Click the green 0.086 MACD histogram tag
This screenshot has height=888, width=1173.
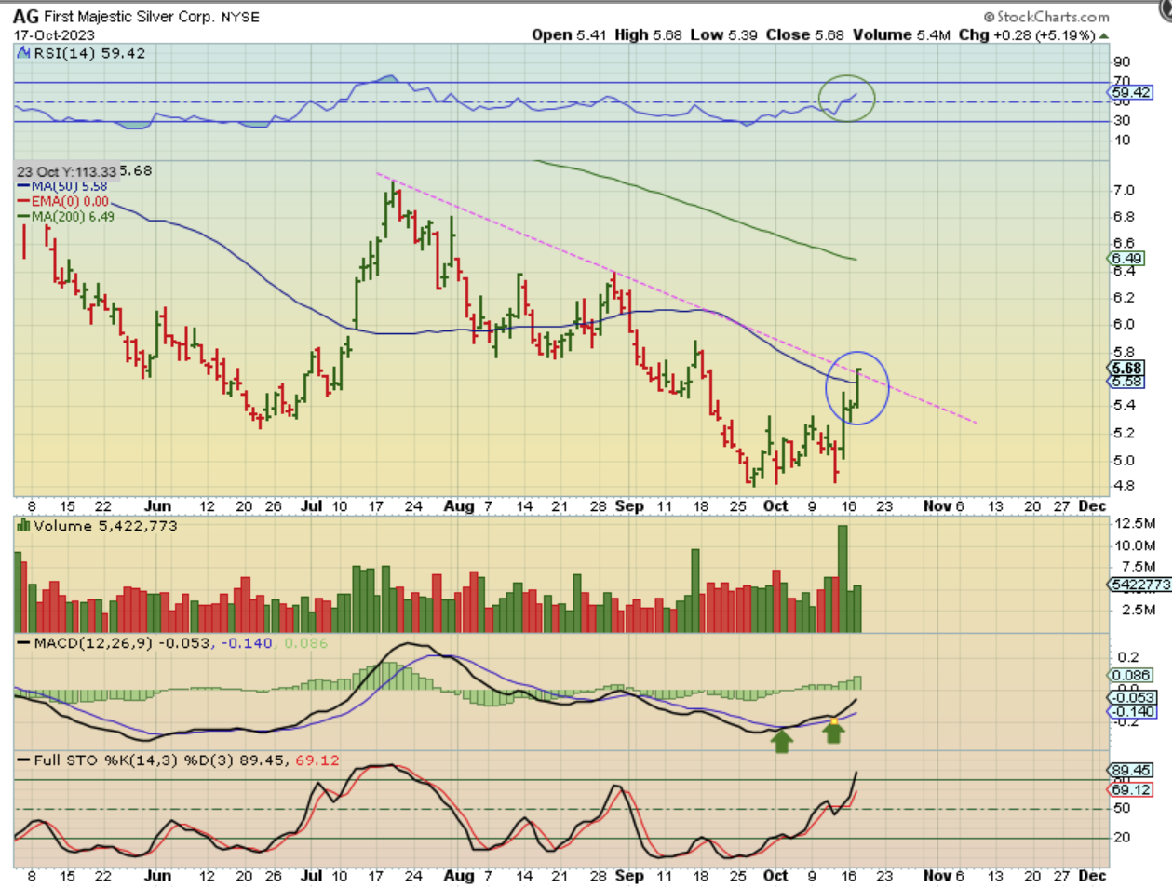pos(1131,676)
